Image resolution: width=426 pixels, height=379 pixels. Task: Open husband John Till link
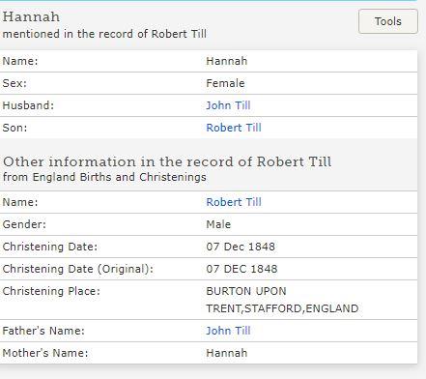[228, 105]
